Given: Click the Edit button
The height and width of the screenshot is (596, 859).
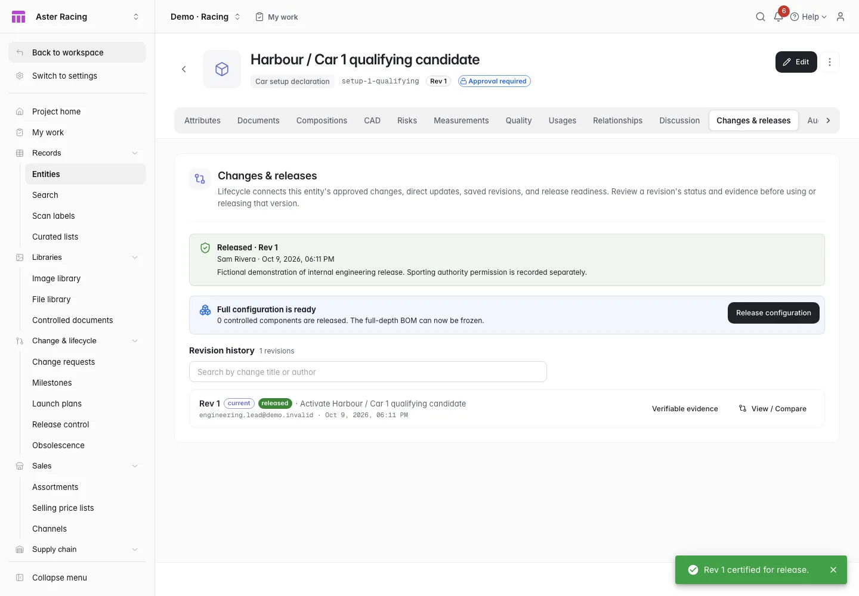Looking at the screenshot, I should point(796,62).
